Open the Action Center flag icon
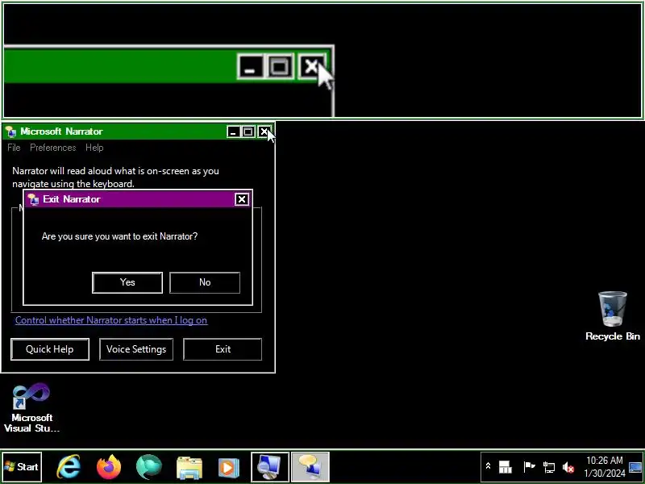The height and width of the screenshot is (484, 645). [x=529, y=467]
